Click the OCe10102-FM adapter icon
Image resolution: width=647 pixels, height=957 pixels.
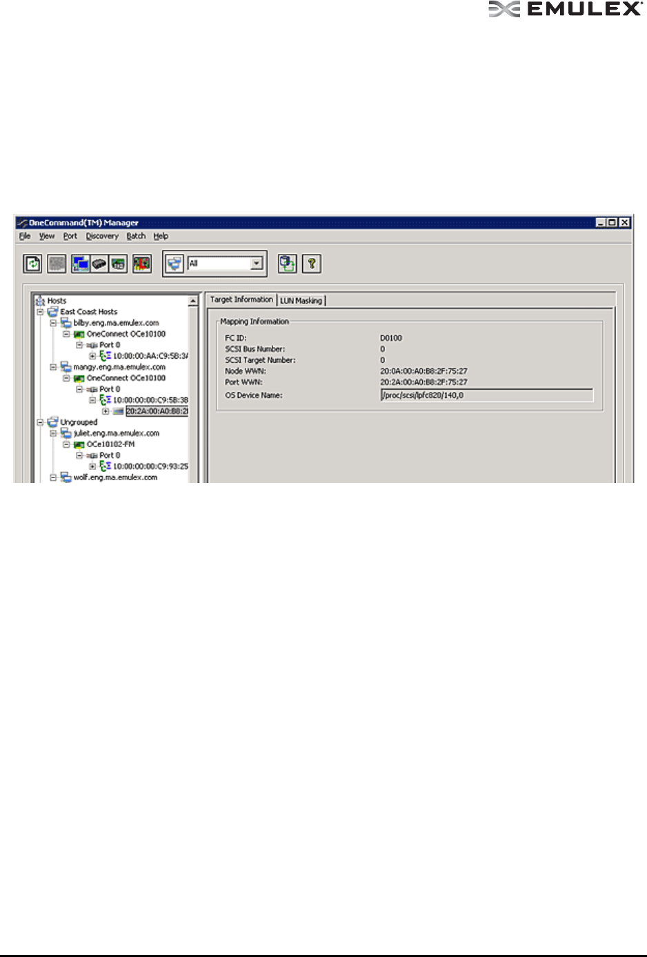(x=79, y=444)
